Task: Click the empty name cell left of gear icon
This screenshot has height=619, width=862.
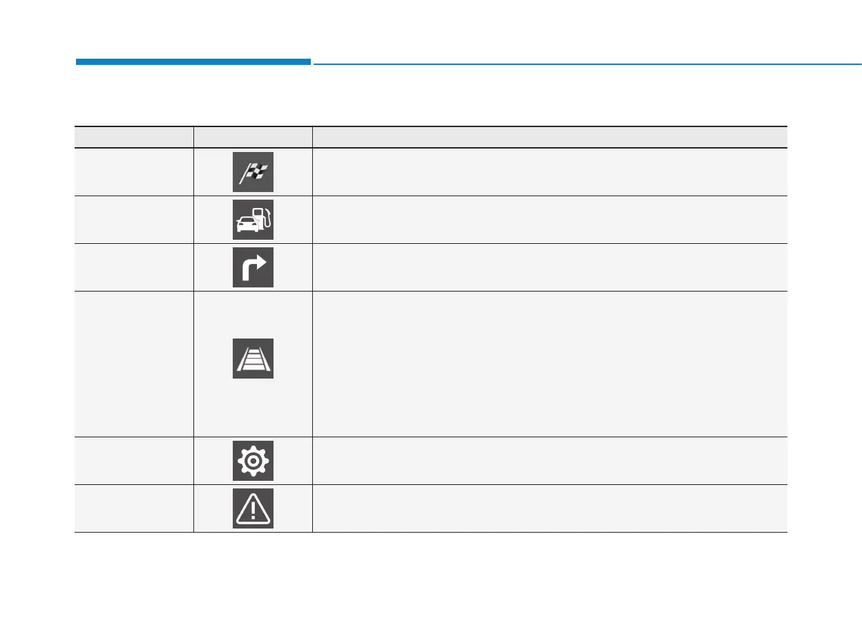Action: [x=134, y=461]
